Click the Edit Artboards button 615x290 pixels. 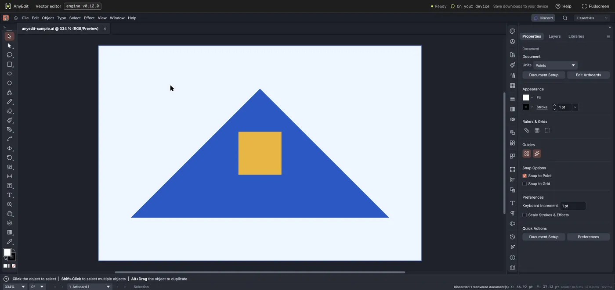(588, 75)
